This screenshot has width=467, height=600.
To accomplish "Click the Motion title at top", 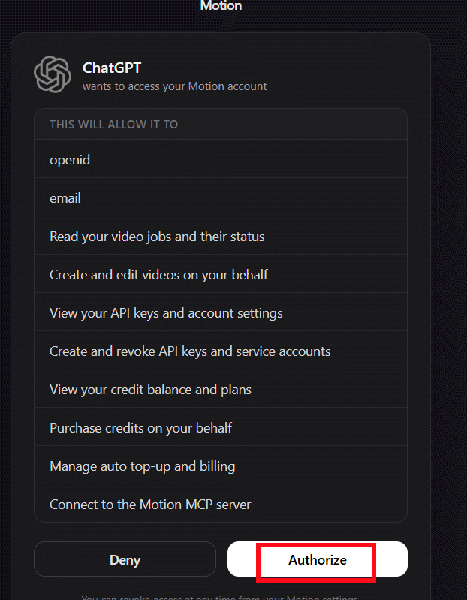I will 221,5.
